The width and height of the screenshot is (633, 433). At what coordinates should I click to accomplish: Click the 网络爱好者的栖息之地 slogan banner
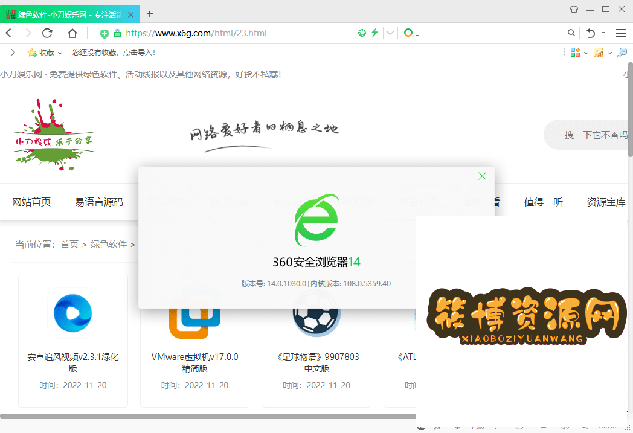tap(264, 135)
